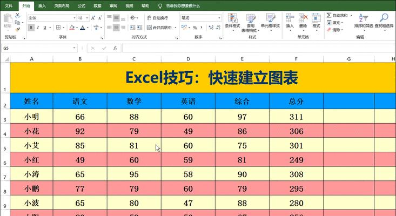Expand the font color dropdown arrow
Screen dimensions: 396x216
pos(88,28)
